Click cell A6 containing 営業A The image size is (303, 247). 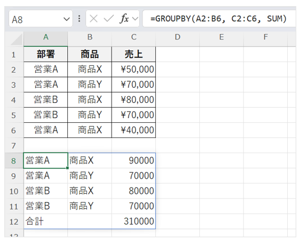tap(45, 130)
